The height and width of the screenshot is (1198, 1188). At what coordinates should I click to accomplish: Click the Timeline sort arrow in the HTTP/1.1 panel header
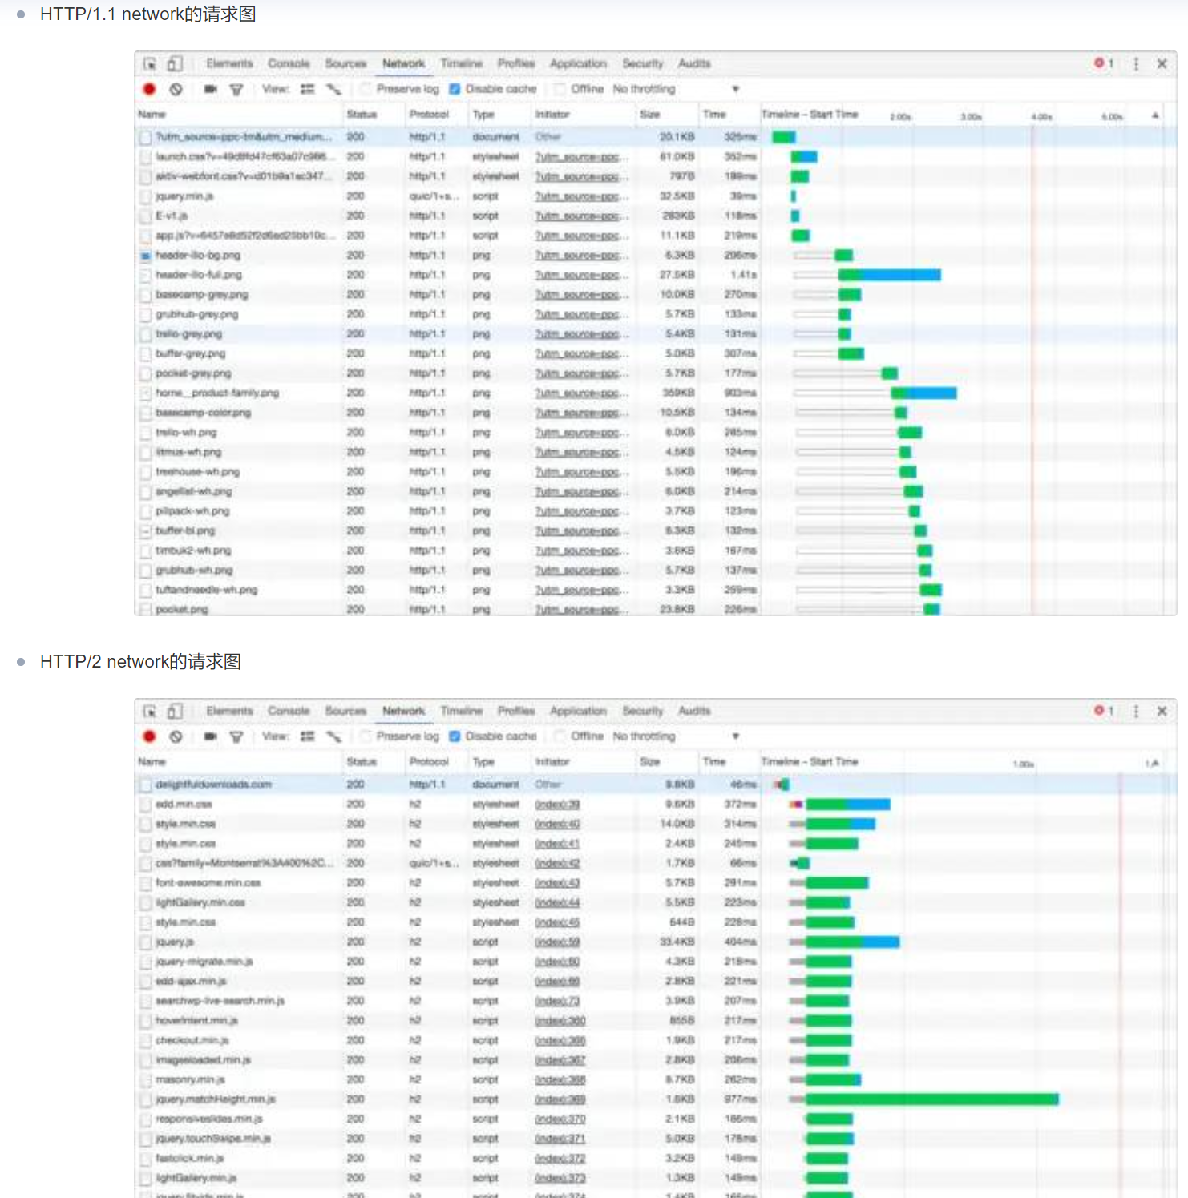pyautogui.click(x=1155, y=115)
